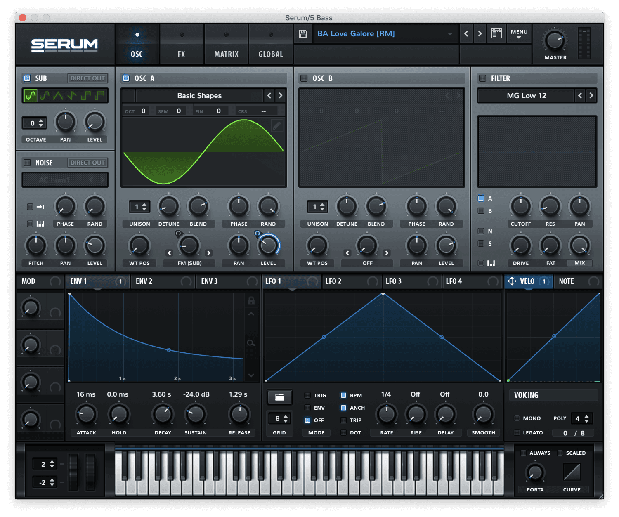Viewport: 619px width, 517px height.
Task: Switch to the previous filter type
Action: [580, 96]
